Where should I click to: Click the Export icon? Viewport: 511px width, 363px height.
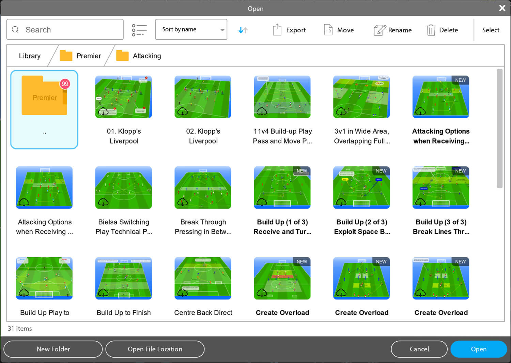coord(277,30)
